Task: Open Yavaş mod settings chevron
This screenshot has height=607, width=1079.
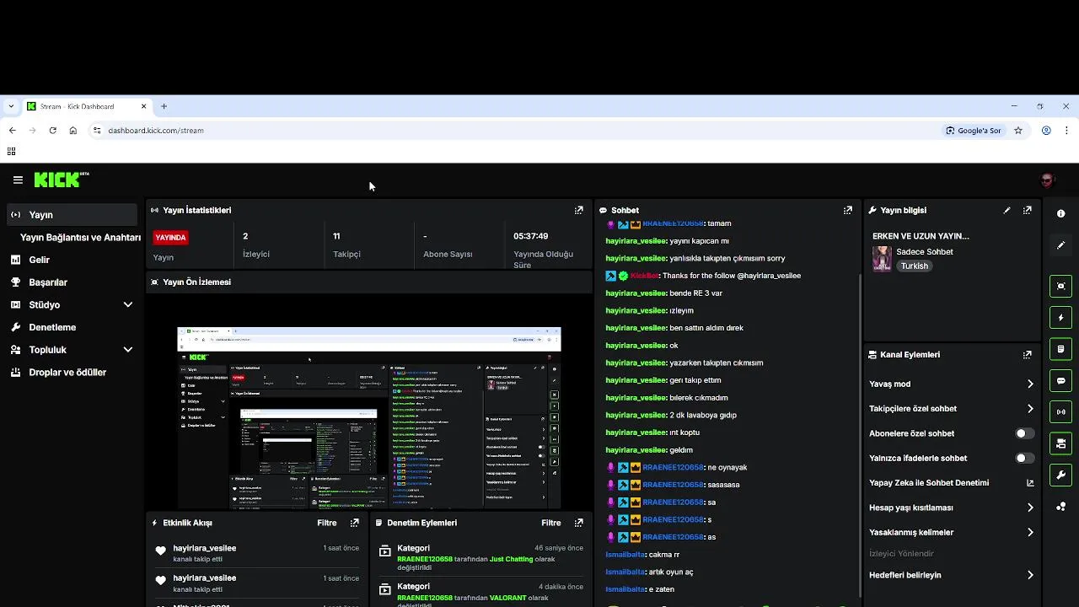Action: pyautogui.click(x=1030, y=384)
